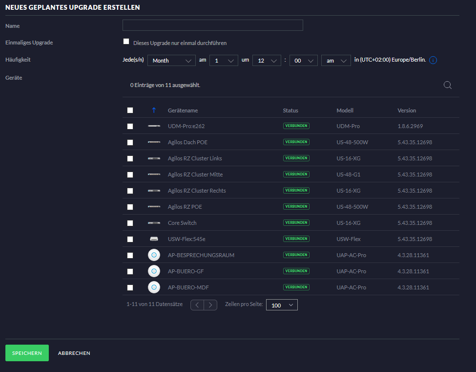This screenshot has width=476, height=372.
Task: Click the Agilos RZ Cluster Mitte switch icon
Action: pos(154,174)
